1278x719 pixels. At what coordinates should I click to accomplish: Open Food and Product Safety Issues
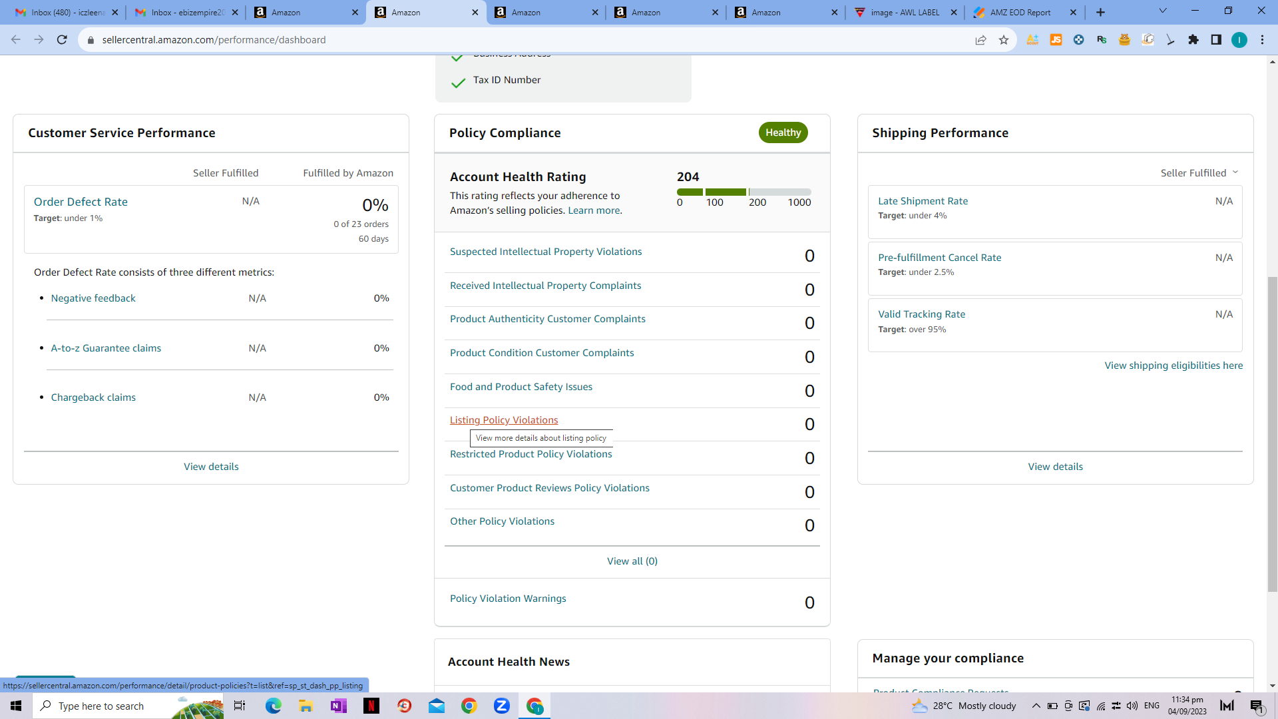point(521,387)
